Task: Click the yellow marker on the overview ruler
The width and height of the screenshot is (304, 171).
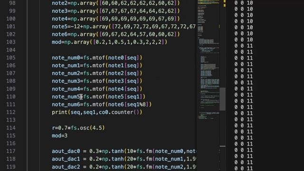Action: (x=225, y=3)
